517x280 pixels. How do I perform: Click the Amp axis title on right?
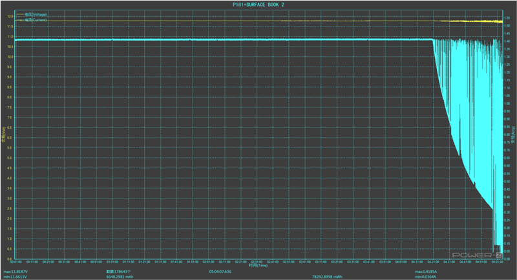pos(513,135)
